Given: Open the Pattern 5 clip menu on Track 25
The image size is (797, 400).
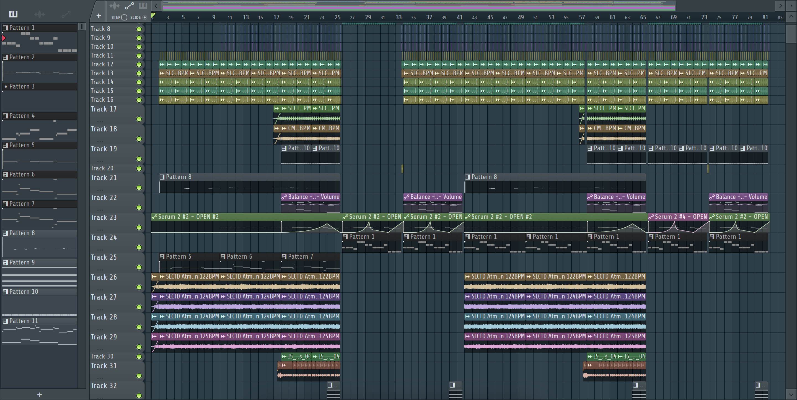Looking at the screenshot, I should point(162,257).
